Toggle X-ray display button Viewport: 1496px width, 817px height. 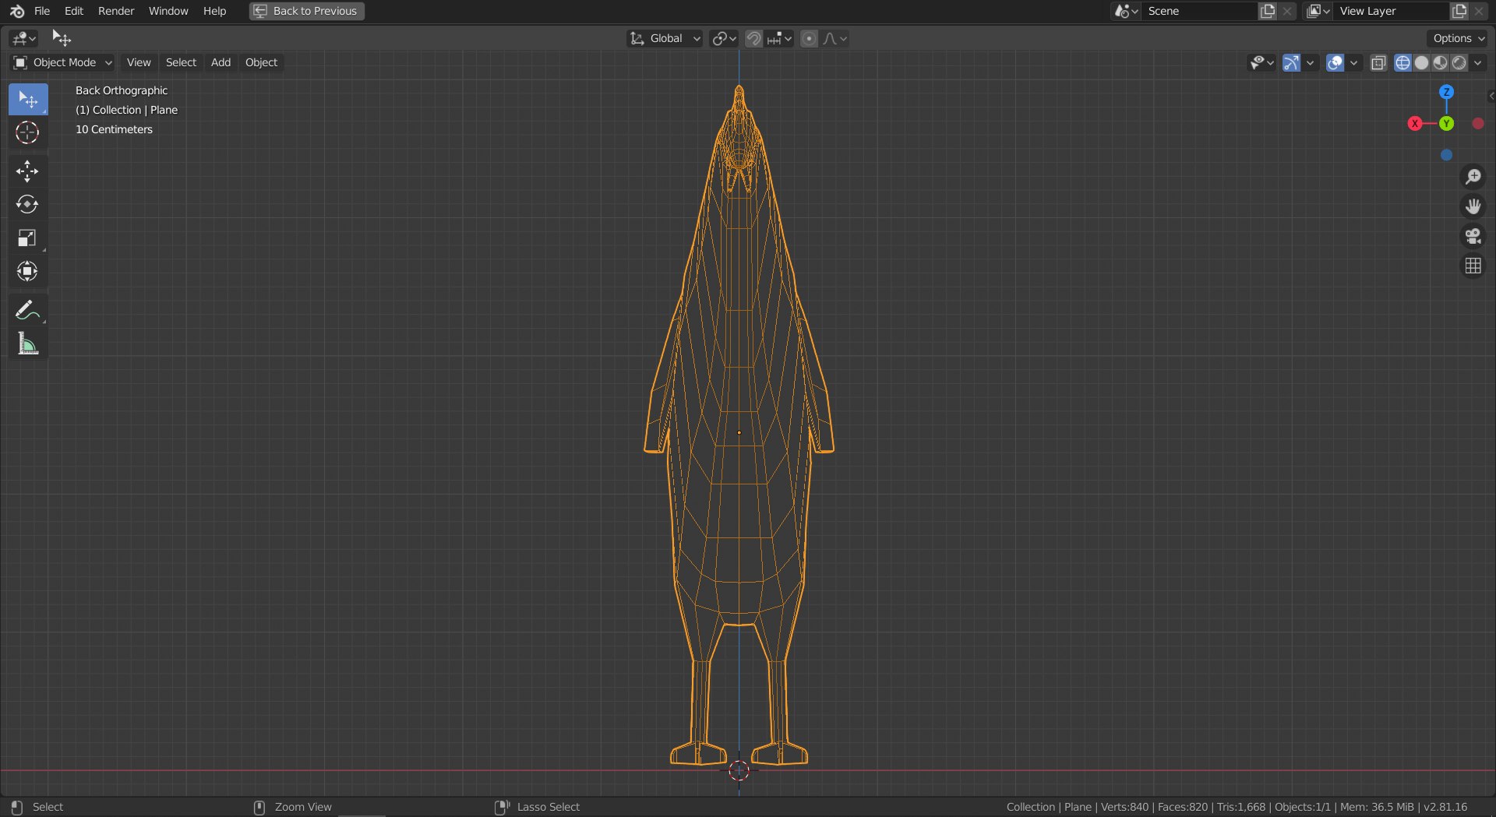(x=1378, y=63)
